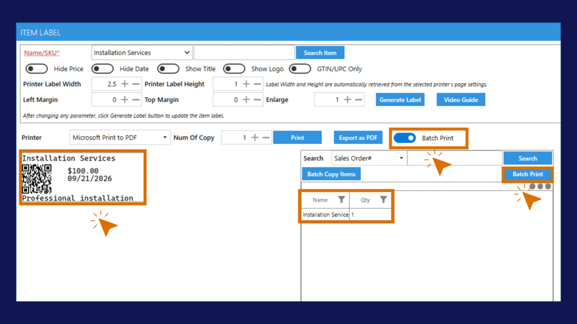Toggle the Hide Date switch

tap(103, 69)
